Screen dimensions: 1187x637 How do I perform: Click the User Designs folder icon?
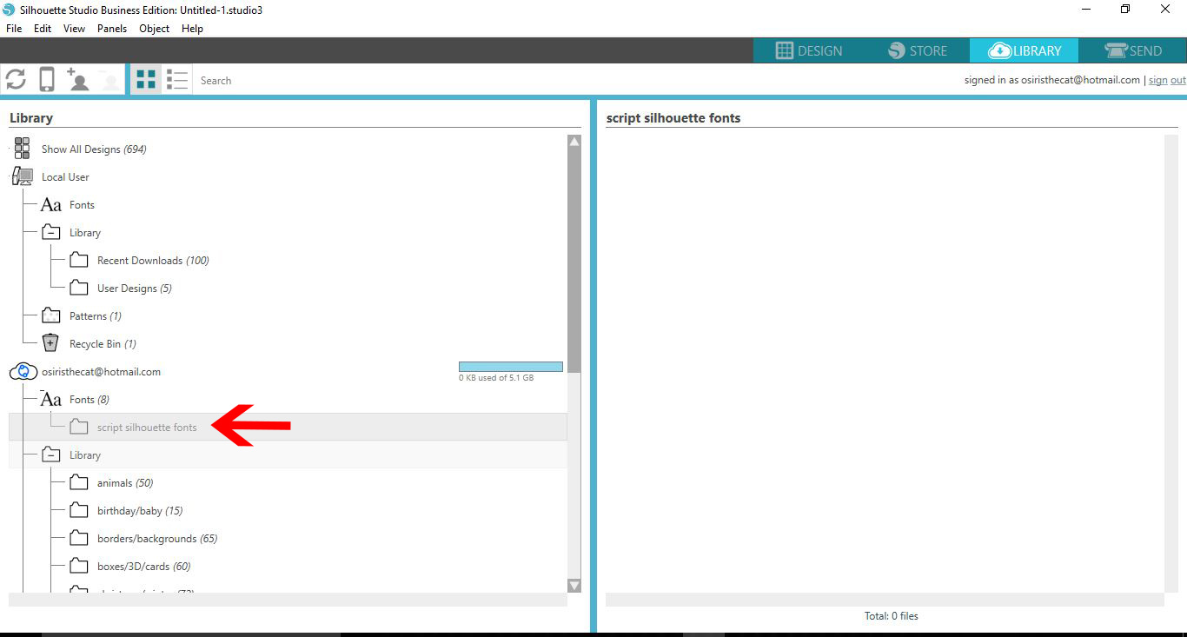79,288
